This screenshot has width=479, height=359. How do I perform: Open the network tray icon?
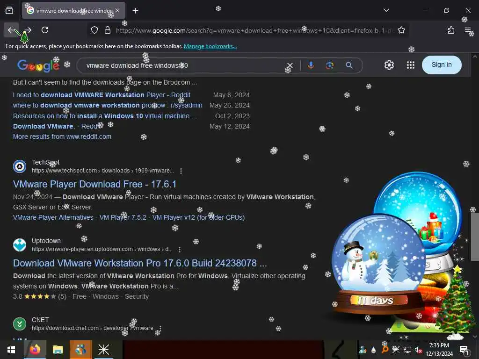click(x=407, y=350)
